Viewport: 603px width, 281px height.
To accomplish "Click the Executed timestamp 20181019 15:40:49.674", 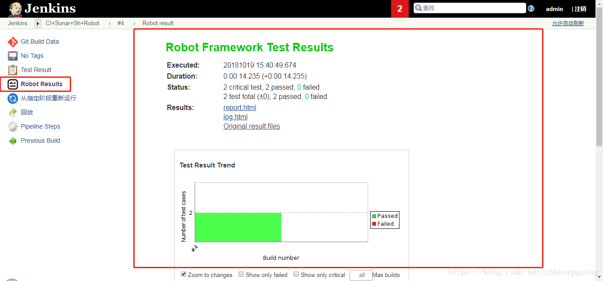I will [260, 65].
